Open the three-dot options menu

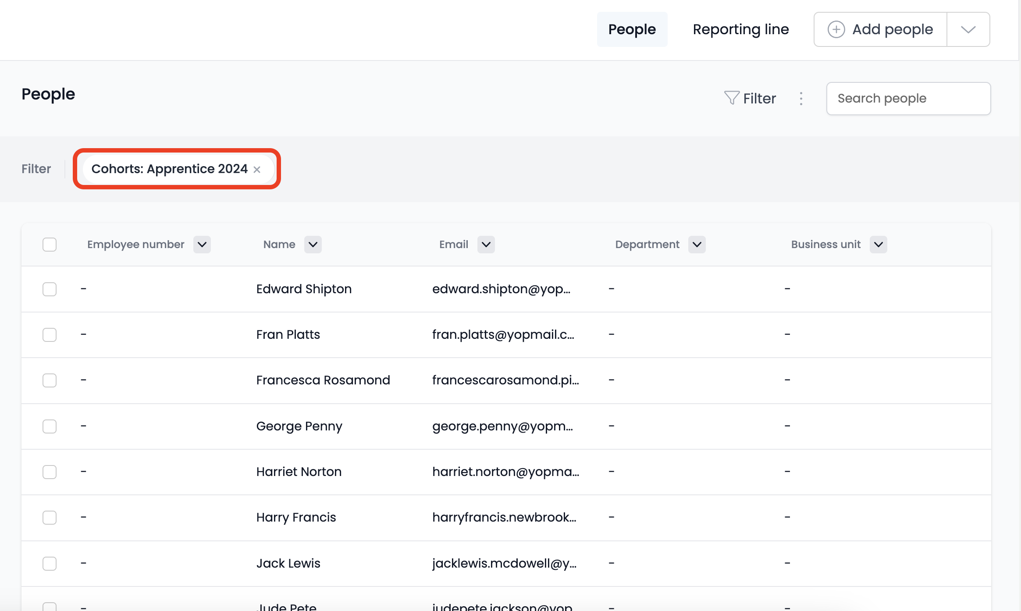[801, 99]
